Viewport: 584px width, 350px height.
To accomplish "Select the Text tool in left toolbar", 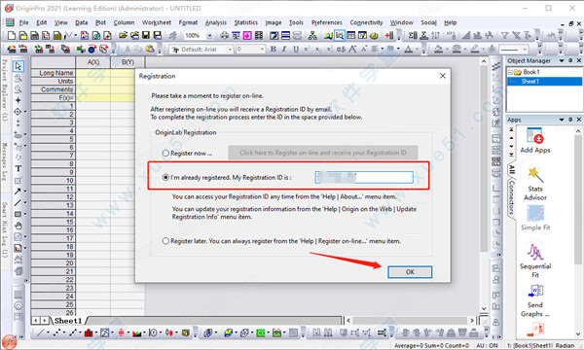I will click(18, 168).
